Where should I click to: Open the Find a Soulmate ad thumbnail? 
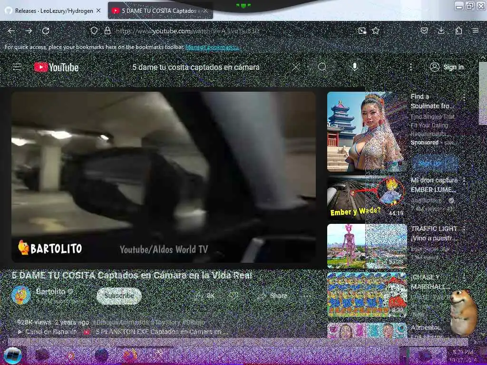[x=367, y=132]
